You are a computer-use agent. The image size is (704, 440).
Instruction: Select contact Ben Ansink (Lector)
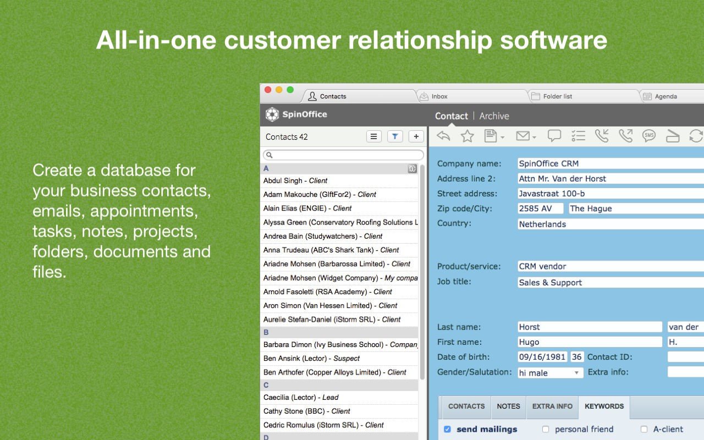tap(339, 359)
